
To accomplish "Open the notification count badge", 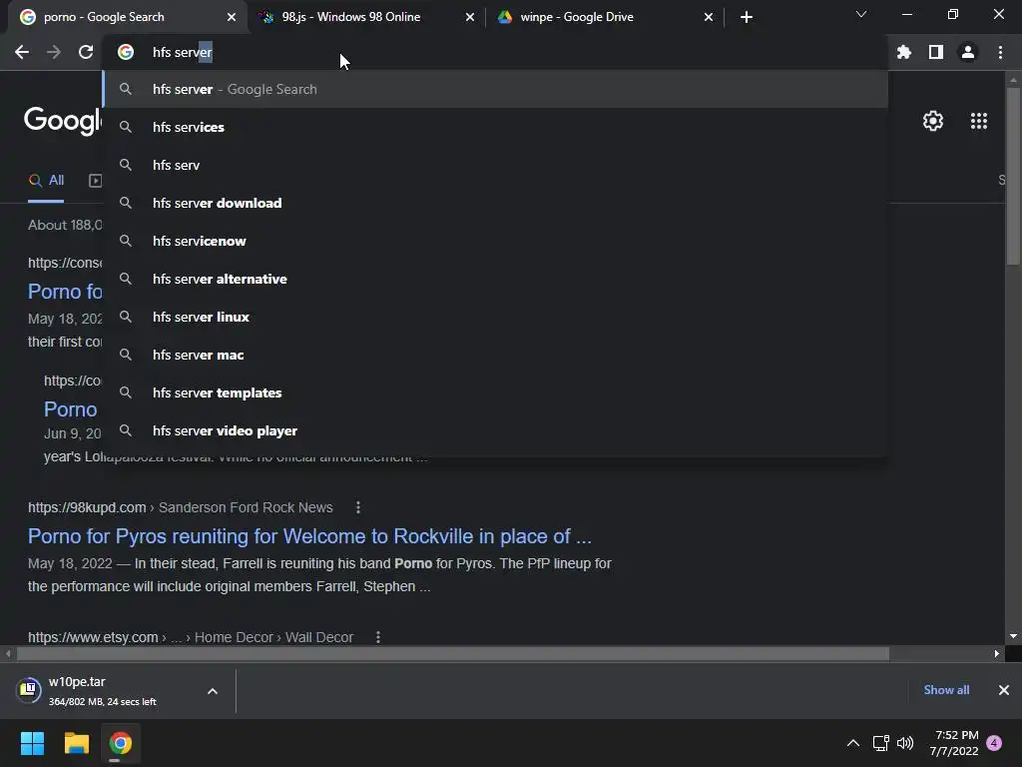I will 994,743.
